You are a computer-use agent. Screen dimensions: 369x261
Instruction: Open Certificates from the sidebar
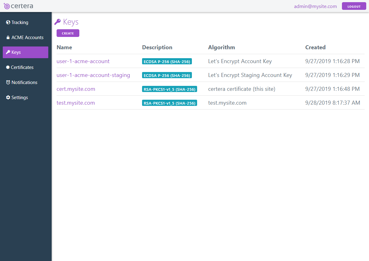point(26,67)
